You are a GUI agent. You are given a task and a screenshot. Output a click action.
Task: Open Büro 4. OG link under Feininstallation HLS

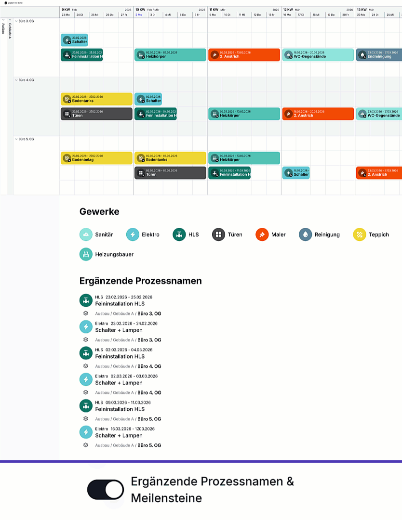pos(149,366)
